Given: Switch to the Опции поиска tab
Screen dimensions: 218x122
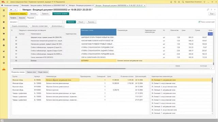Looking at the screenshot, I should point(43,72).
